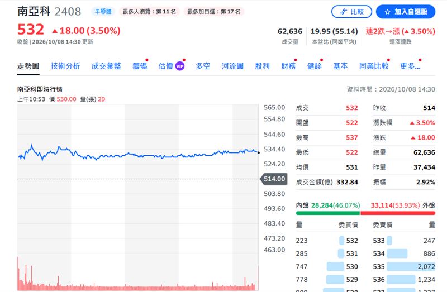Click the 昨量 37,434 value

(x=424, y=167)
